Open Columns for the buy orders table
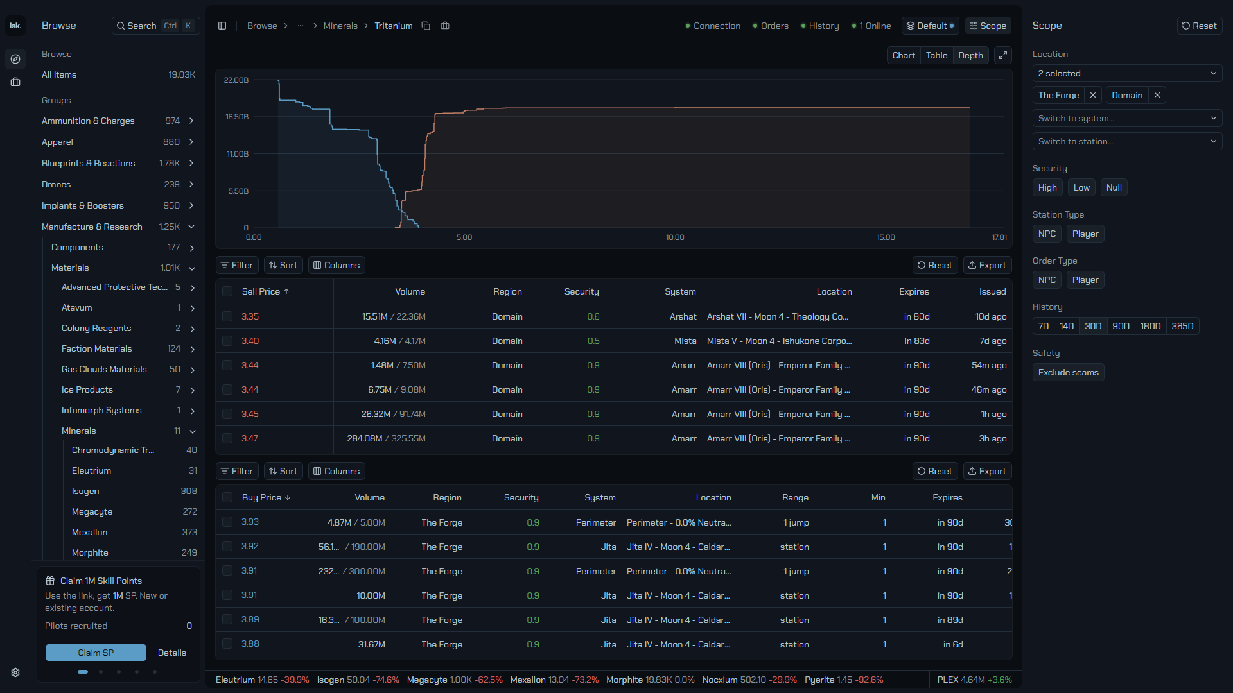Viewport: 1233px width, 693px height. tap(337, 471)
